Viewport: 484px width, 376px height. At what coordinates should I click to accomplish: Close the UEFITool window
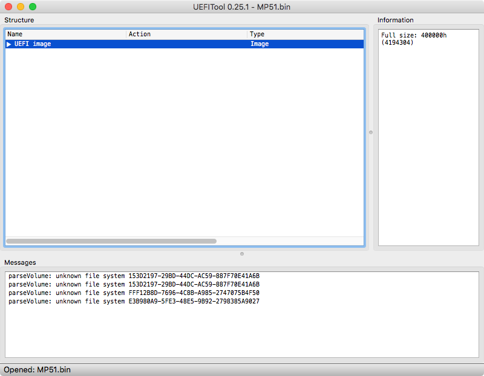click(8, 7)
